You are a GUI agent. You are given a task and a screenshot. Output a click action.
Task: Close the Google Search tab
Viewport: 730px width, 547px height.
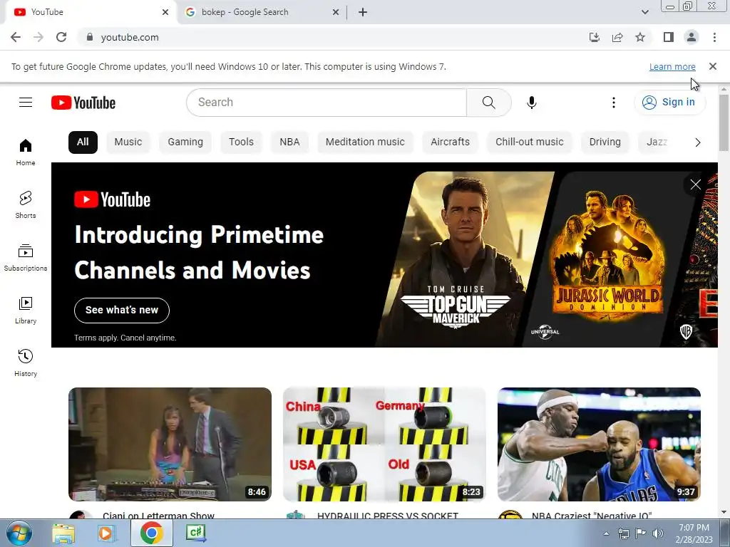(336, 12)
